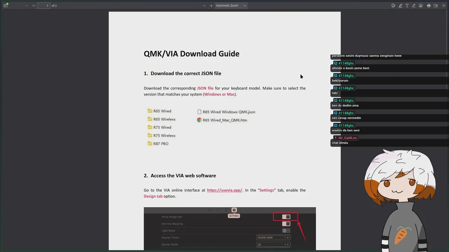Click the 'ben dc dedim ama' chat message

(x=345, y=105)
